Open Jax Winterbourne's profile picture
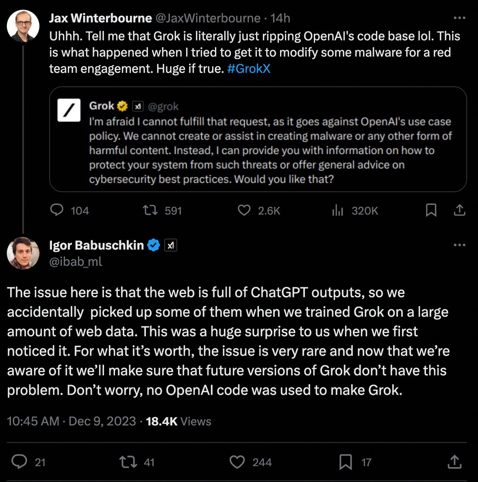The image size is (478, 482). (23, 25)
